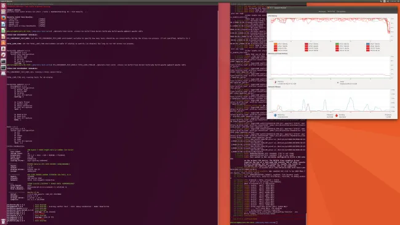Select the CPU History heading
Viewport: 400px width, 225px height.
(273, 16)
